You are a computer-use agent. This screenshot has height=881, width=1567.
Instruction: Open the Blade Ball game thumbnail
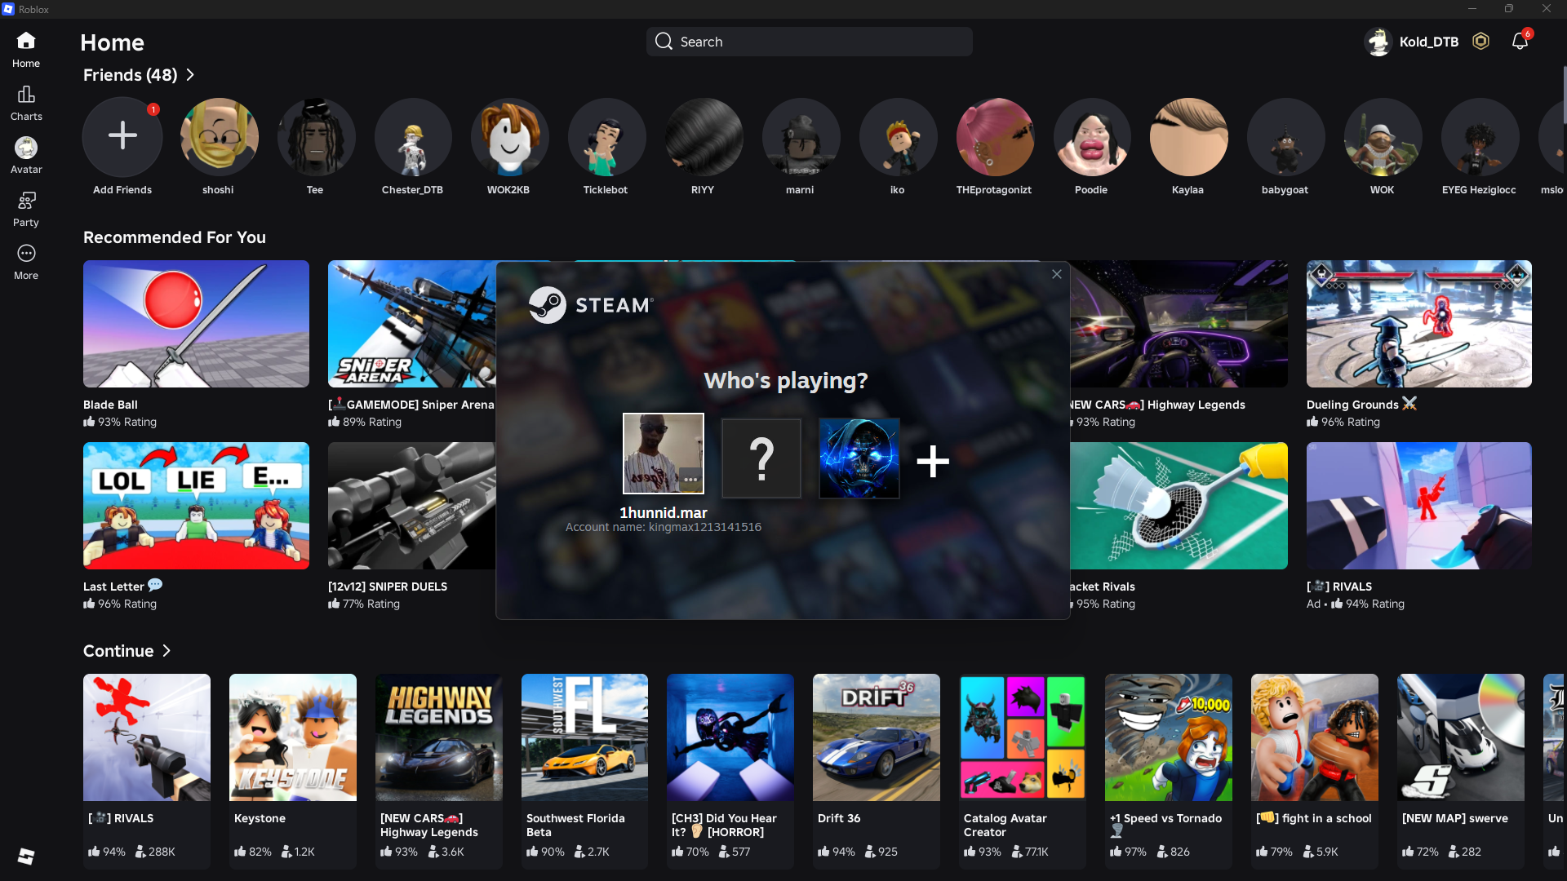point(196,324)
